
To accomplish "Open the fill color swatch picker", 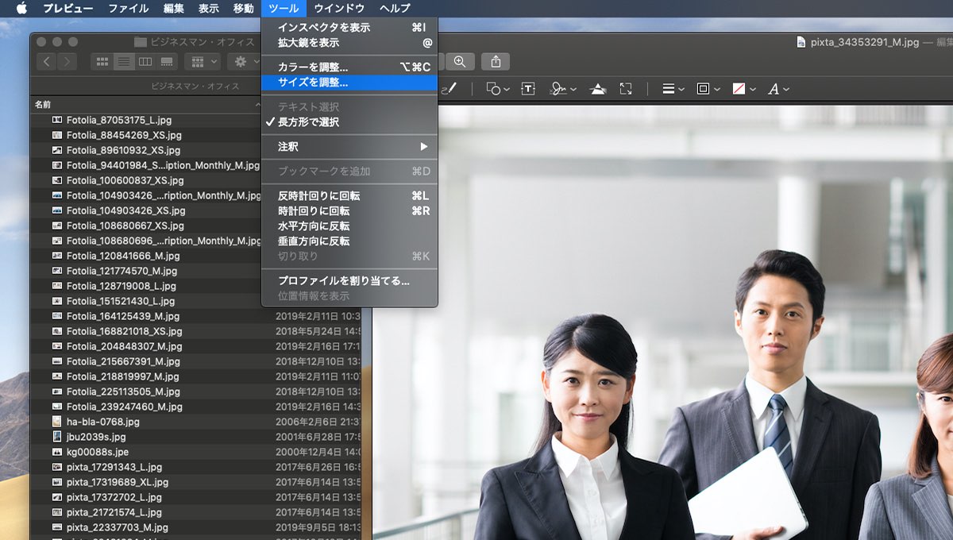I will tap(743, 89).
